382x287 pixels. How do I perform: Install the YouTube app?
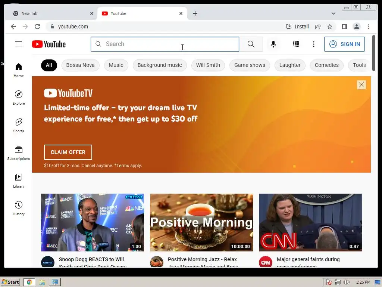(x=297, y=27)
